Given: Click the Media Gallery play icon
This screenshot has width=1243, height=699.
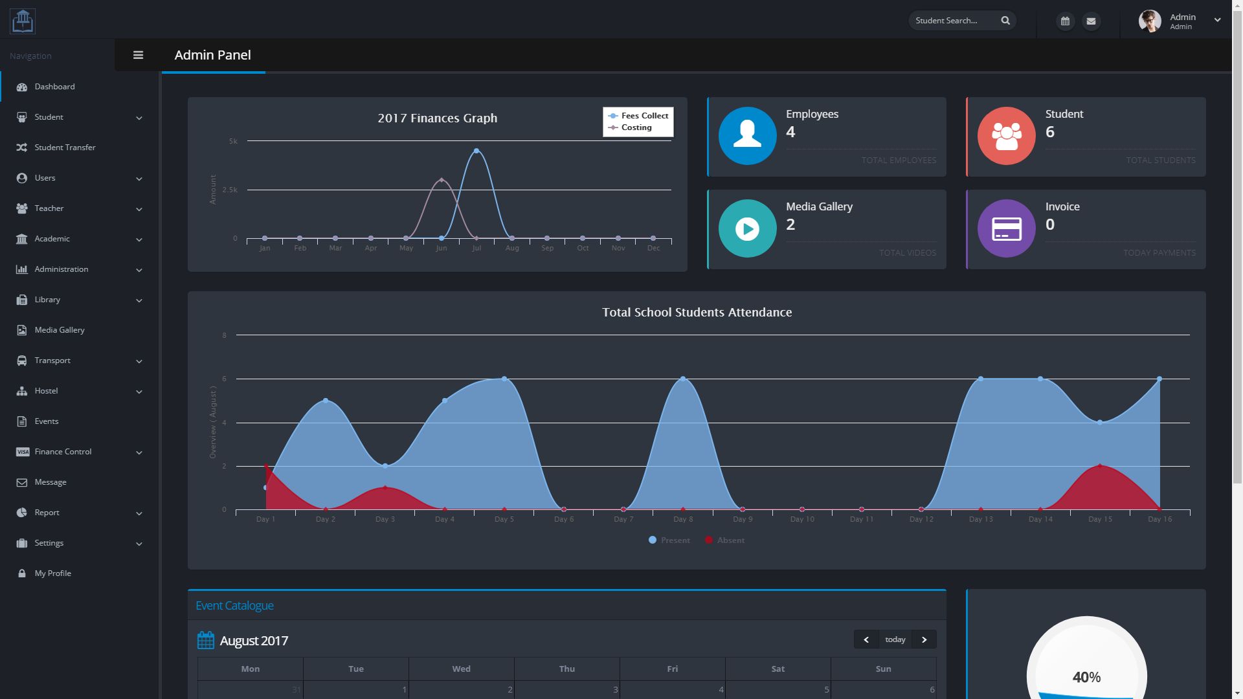Looking at the screenshot, I should point(747,228).
